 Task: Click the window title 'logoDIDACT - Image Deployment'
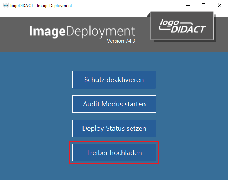pos(41,6)
